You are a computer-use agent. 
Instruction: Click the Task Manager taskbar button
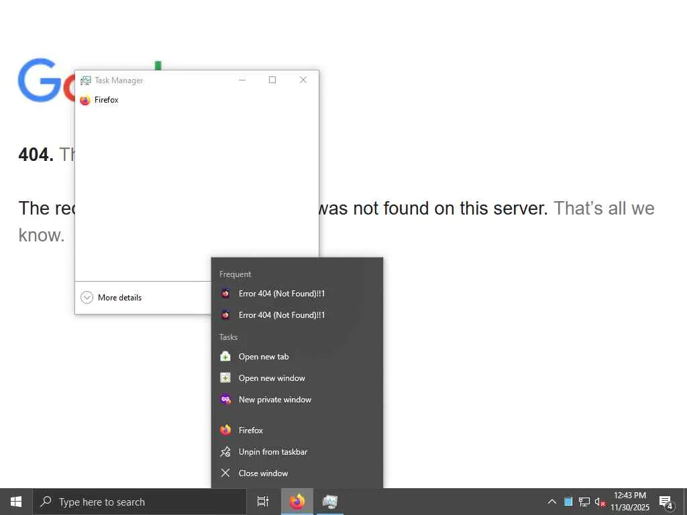coord(330,502)
